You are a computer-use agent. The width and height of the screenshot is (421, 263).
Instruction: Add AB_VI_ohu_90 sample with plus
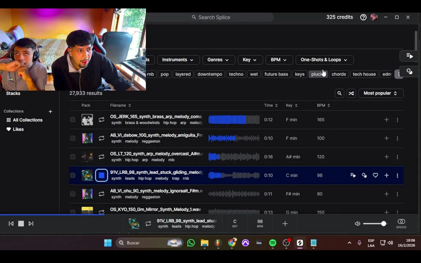pos(386,194)
